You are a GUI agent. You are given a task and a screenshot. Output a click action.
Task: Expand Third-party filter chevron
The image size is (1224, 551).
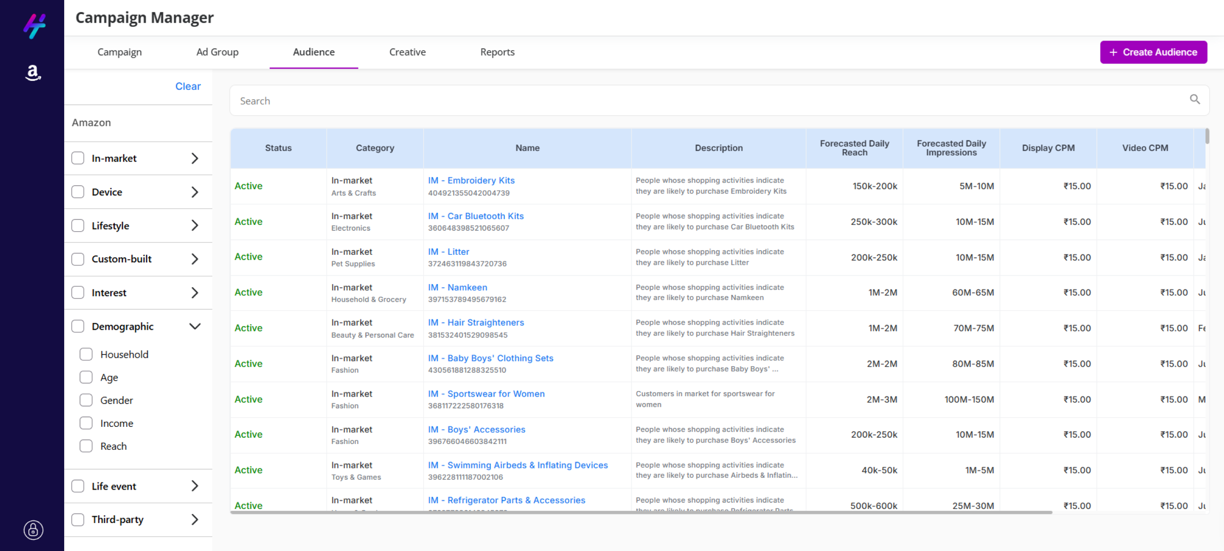194,519
